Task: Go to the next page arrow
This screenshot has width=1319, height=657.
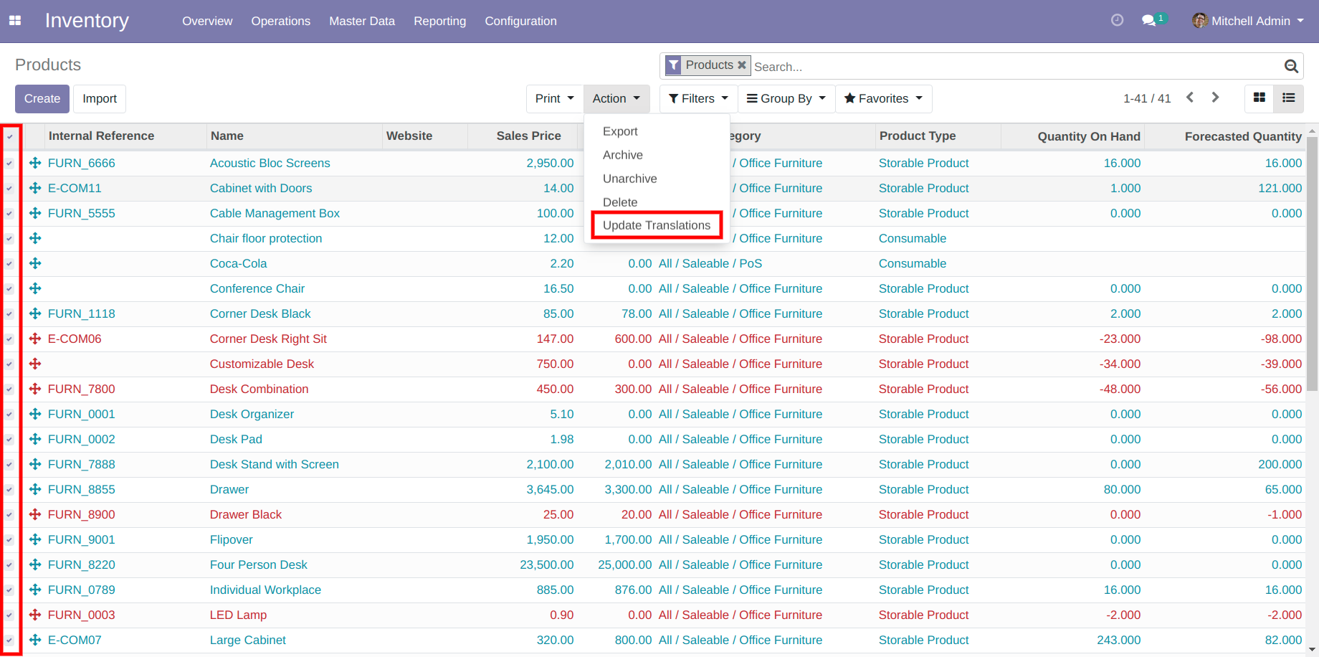Action: click(x=1215, y=98)
